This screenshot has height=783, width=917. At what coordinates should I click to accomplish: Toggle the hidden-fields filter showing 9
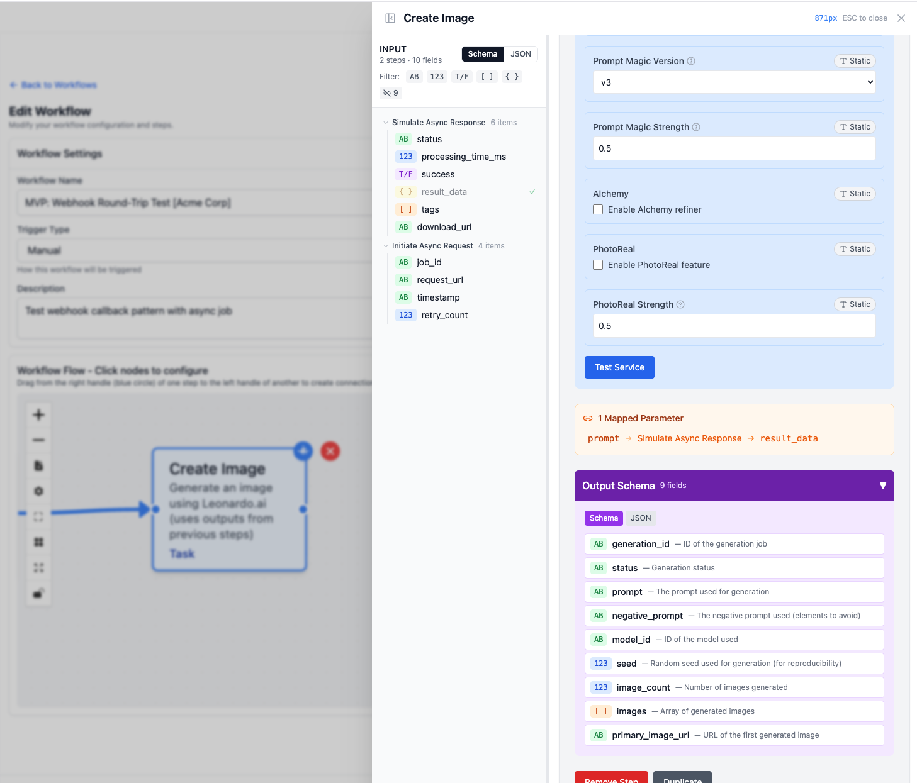point(390,92)
